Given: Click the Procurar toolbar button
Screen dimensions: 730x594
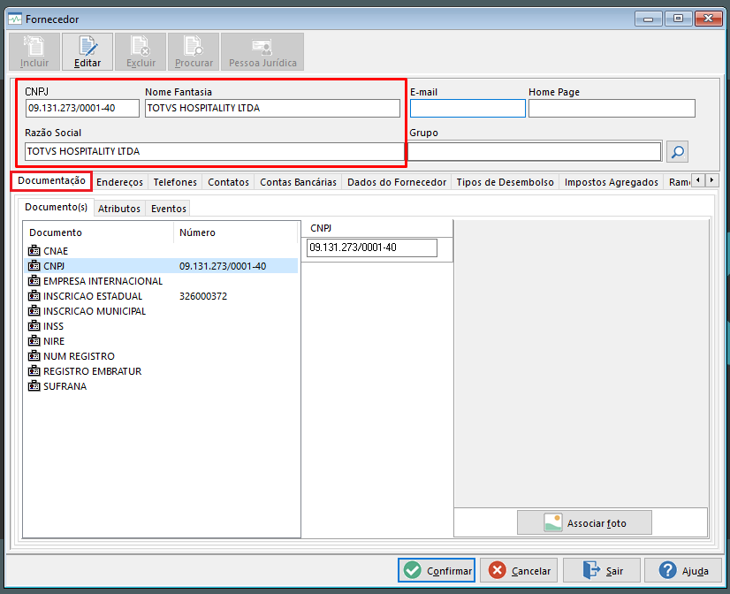Looking at the screenshot, I should 194,51.
